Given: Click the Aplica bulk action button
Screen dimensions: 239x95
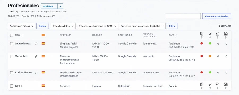Looking at the screenshot, I should (x=42, y=26).
